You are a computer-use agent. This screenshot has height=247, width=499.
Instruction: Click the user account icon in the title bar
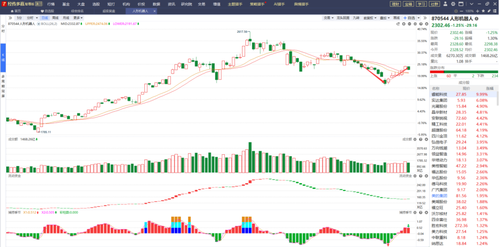click(446, 4)
